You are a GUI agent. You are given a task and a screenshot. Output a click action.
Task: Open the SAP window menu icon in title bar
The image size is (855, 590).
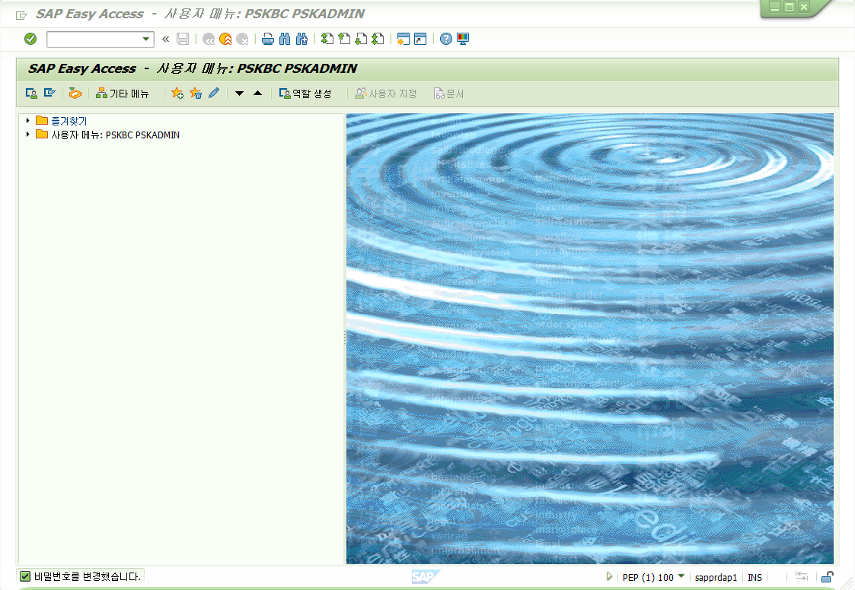coord(21,14)
